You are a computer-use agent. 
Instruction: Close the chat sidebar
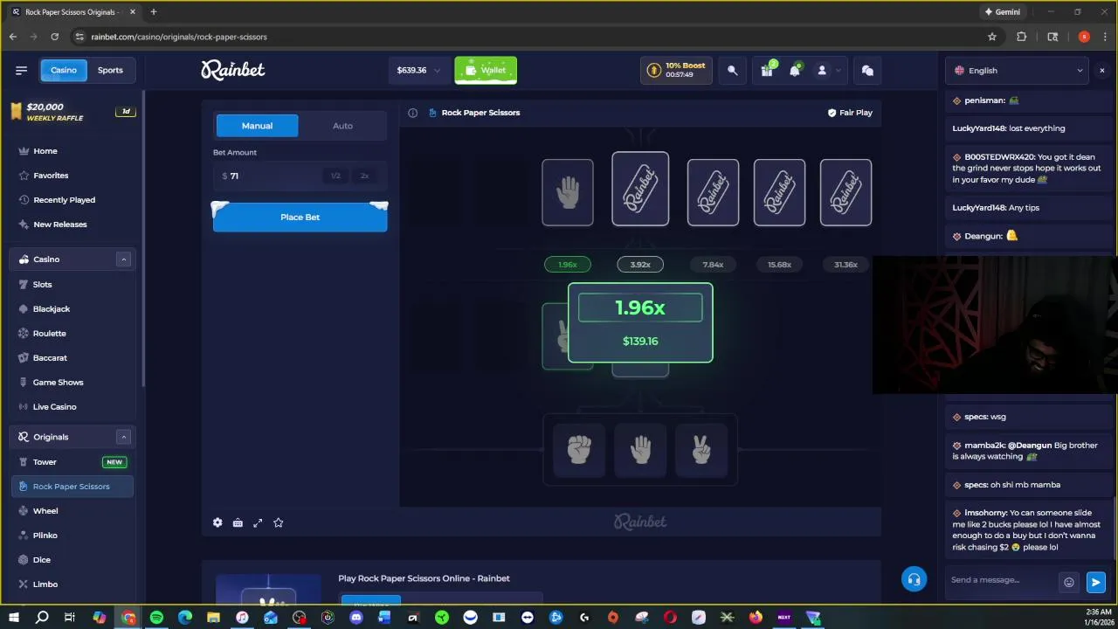[x=1101, y=71]
